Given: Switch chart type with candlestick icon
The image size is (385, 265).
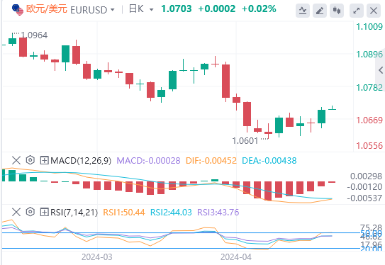Looking at the screenshot, I should 337,11.
